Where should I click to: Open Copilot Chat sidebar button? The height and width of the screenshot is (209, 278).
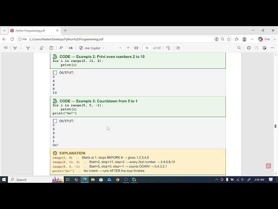coord(264,39)
